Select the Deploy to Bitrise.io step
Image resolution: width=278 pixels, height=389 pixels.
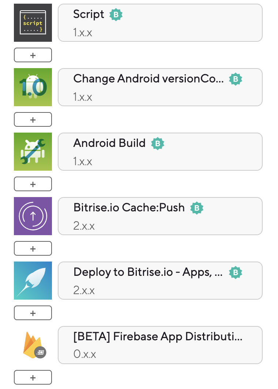pyautogui.click(x=160, y=281)
